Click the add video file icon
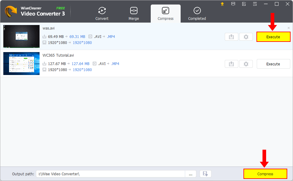The height and width of the screenshot is (181, 293). click(x=205, y=174)
